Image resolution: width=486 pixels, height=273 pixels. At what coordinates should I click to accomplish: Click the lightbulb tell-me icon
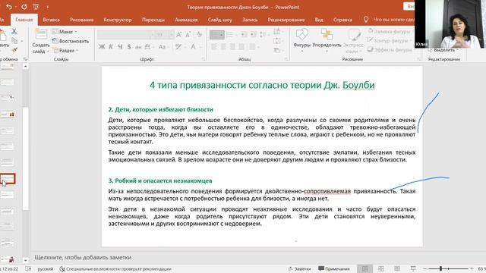coord(366,20)
